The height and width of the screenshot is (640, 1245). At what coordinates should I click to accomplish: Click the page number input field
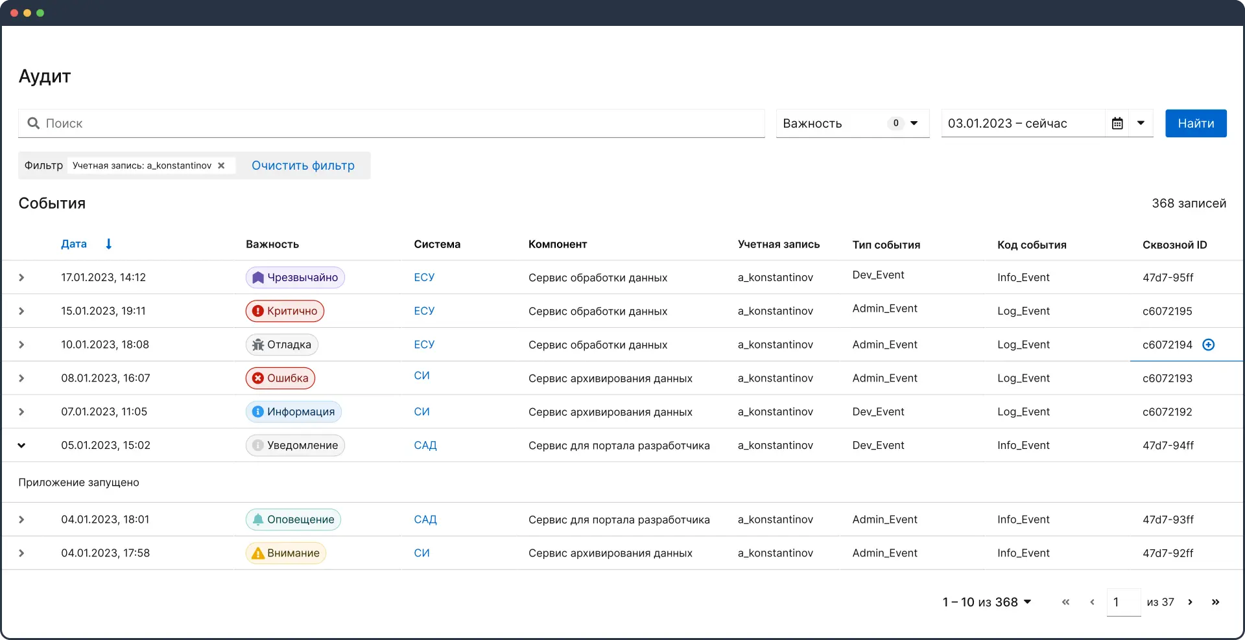pos(1124,602)
